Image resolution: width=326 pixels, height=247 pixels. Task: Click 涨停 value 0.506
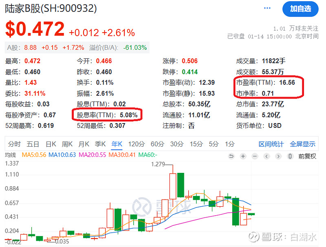189,61
